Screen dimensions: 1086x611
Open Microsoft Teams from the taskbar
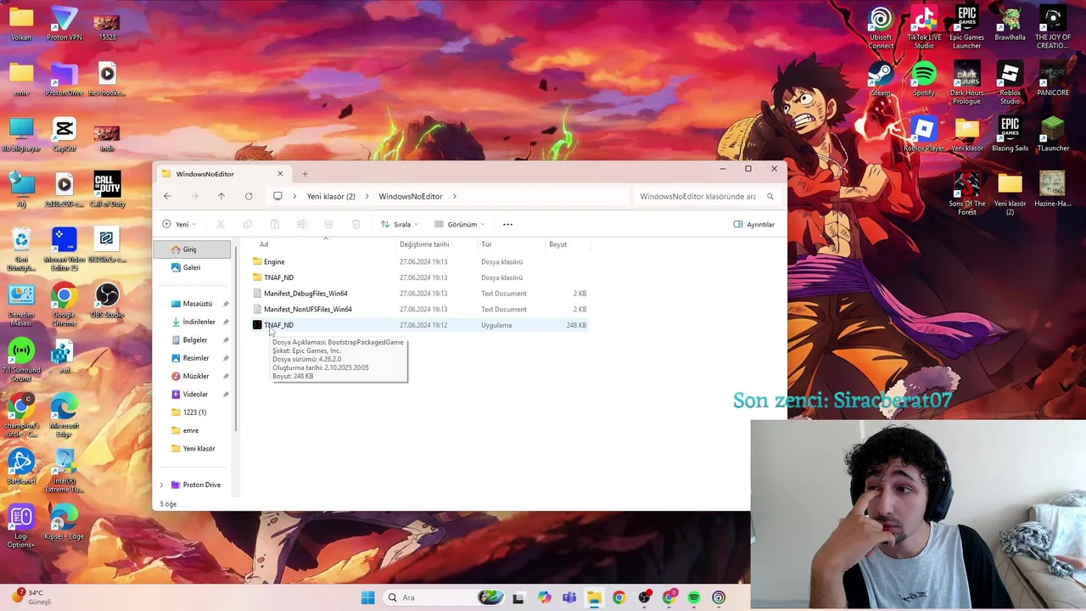point(568,597)
